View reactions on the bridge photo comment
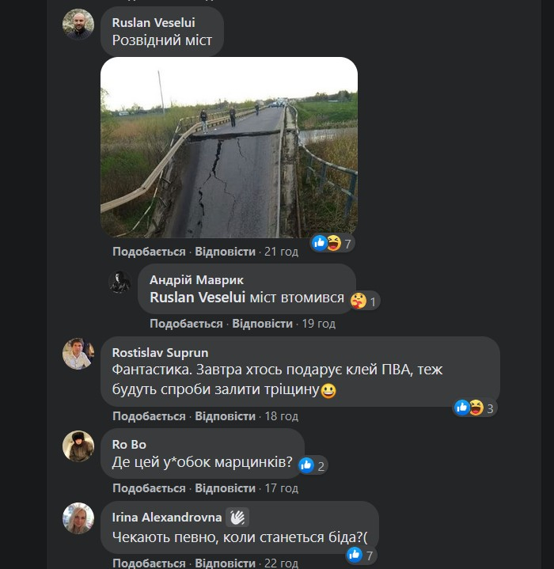Viewport: 554px width, 569px height. pyautogui.click(x=332, y=243)
